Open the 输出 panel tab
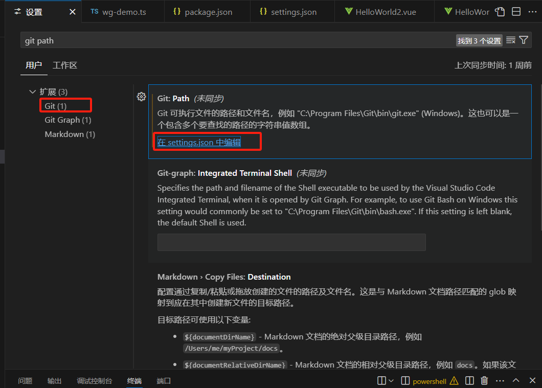 point(54,381)
